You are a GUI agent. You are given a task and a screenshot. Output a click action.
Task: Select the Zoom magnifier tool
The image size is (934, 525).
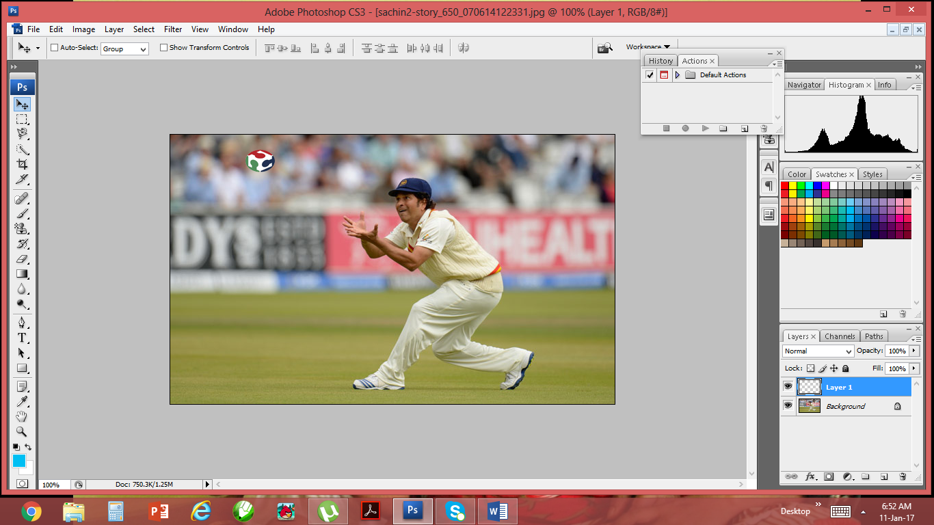tap(22, 431)
